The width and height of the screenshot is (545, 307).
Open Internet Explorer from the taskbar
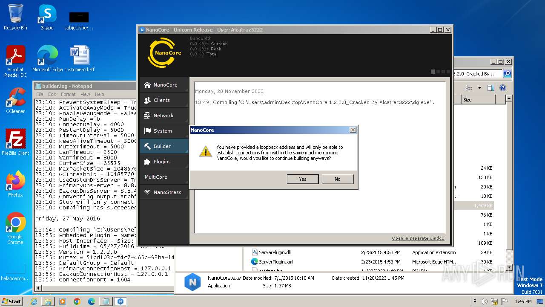pyautogui.click(x=34, y=301)
